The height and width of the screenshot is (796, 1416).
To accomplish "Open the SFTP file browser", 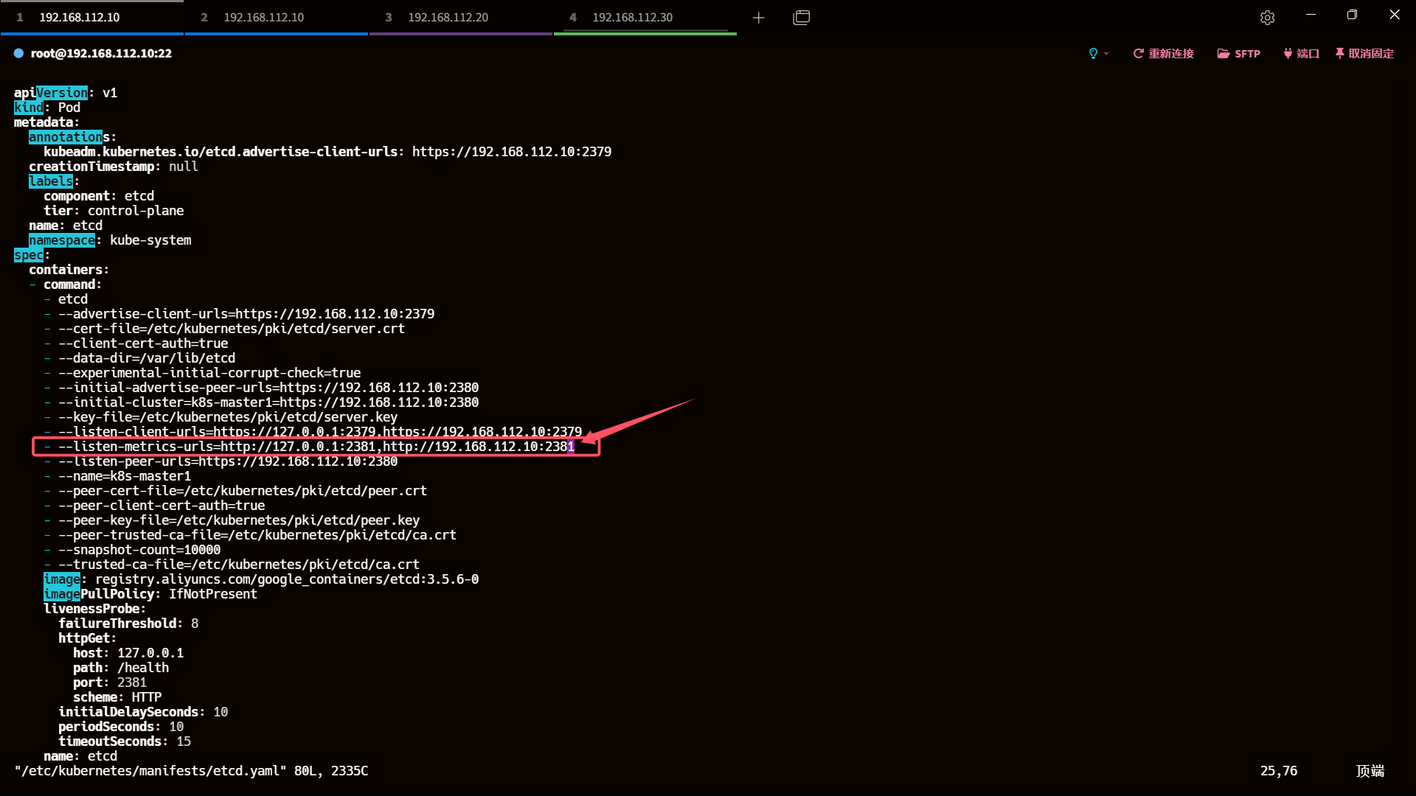I will tap(1238, 53).
